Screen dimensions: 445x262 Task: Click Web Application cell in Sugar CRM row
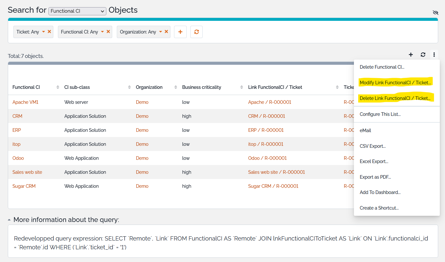pos(81,186)
